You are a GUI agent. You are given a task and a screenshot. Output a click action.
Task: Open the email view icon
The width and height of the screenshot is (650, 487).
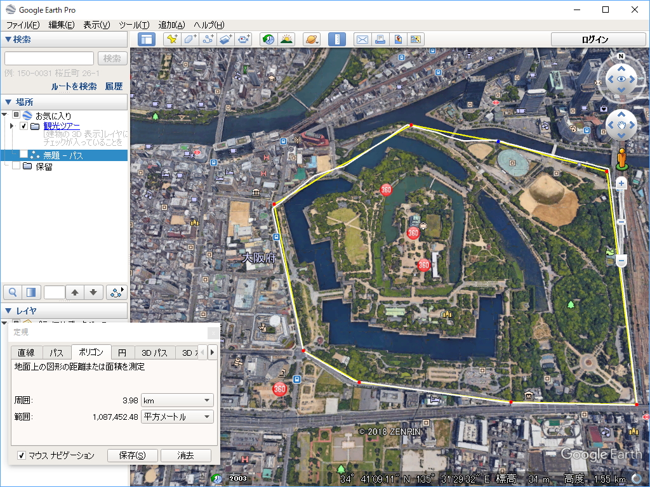(362, 39)
